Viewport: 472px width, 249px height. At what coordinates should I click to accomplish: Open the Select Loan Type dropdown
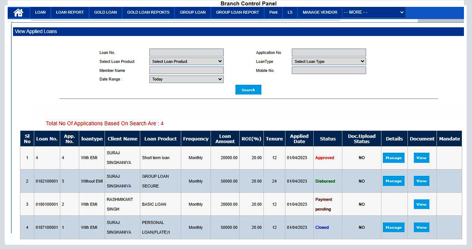pos(329,61)
